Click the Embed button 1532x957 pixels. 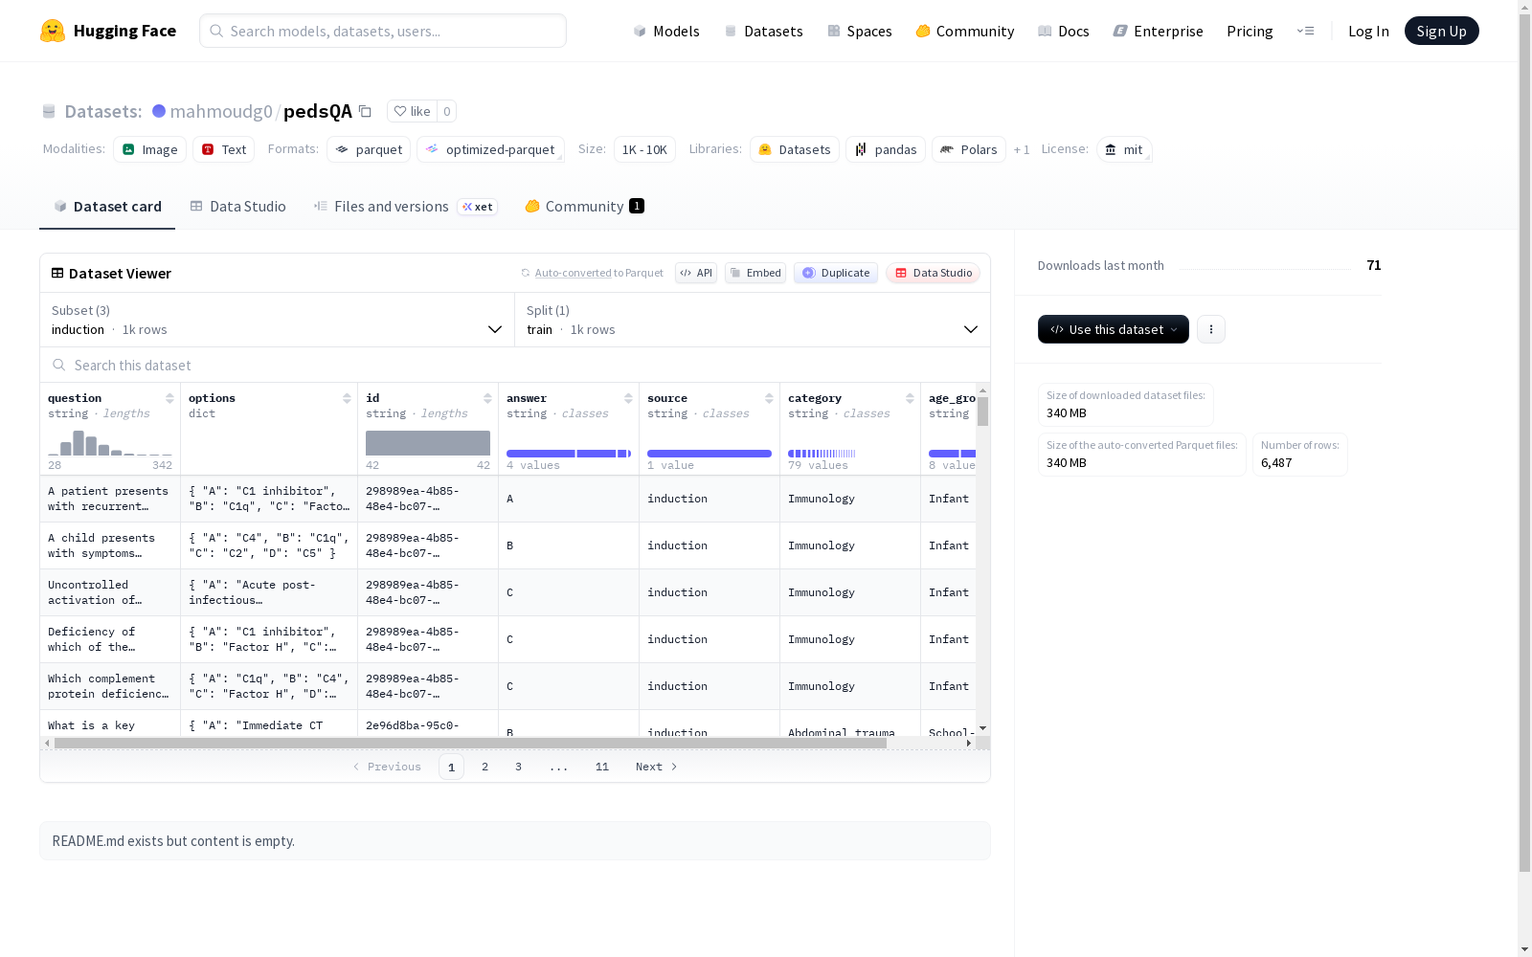(755, 273)
